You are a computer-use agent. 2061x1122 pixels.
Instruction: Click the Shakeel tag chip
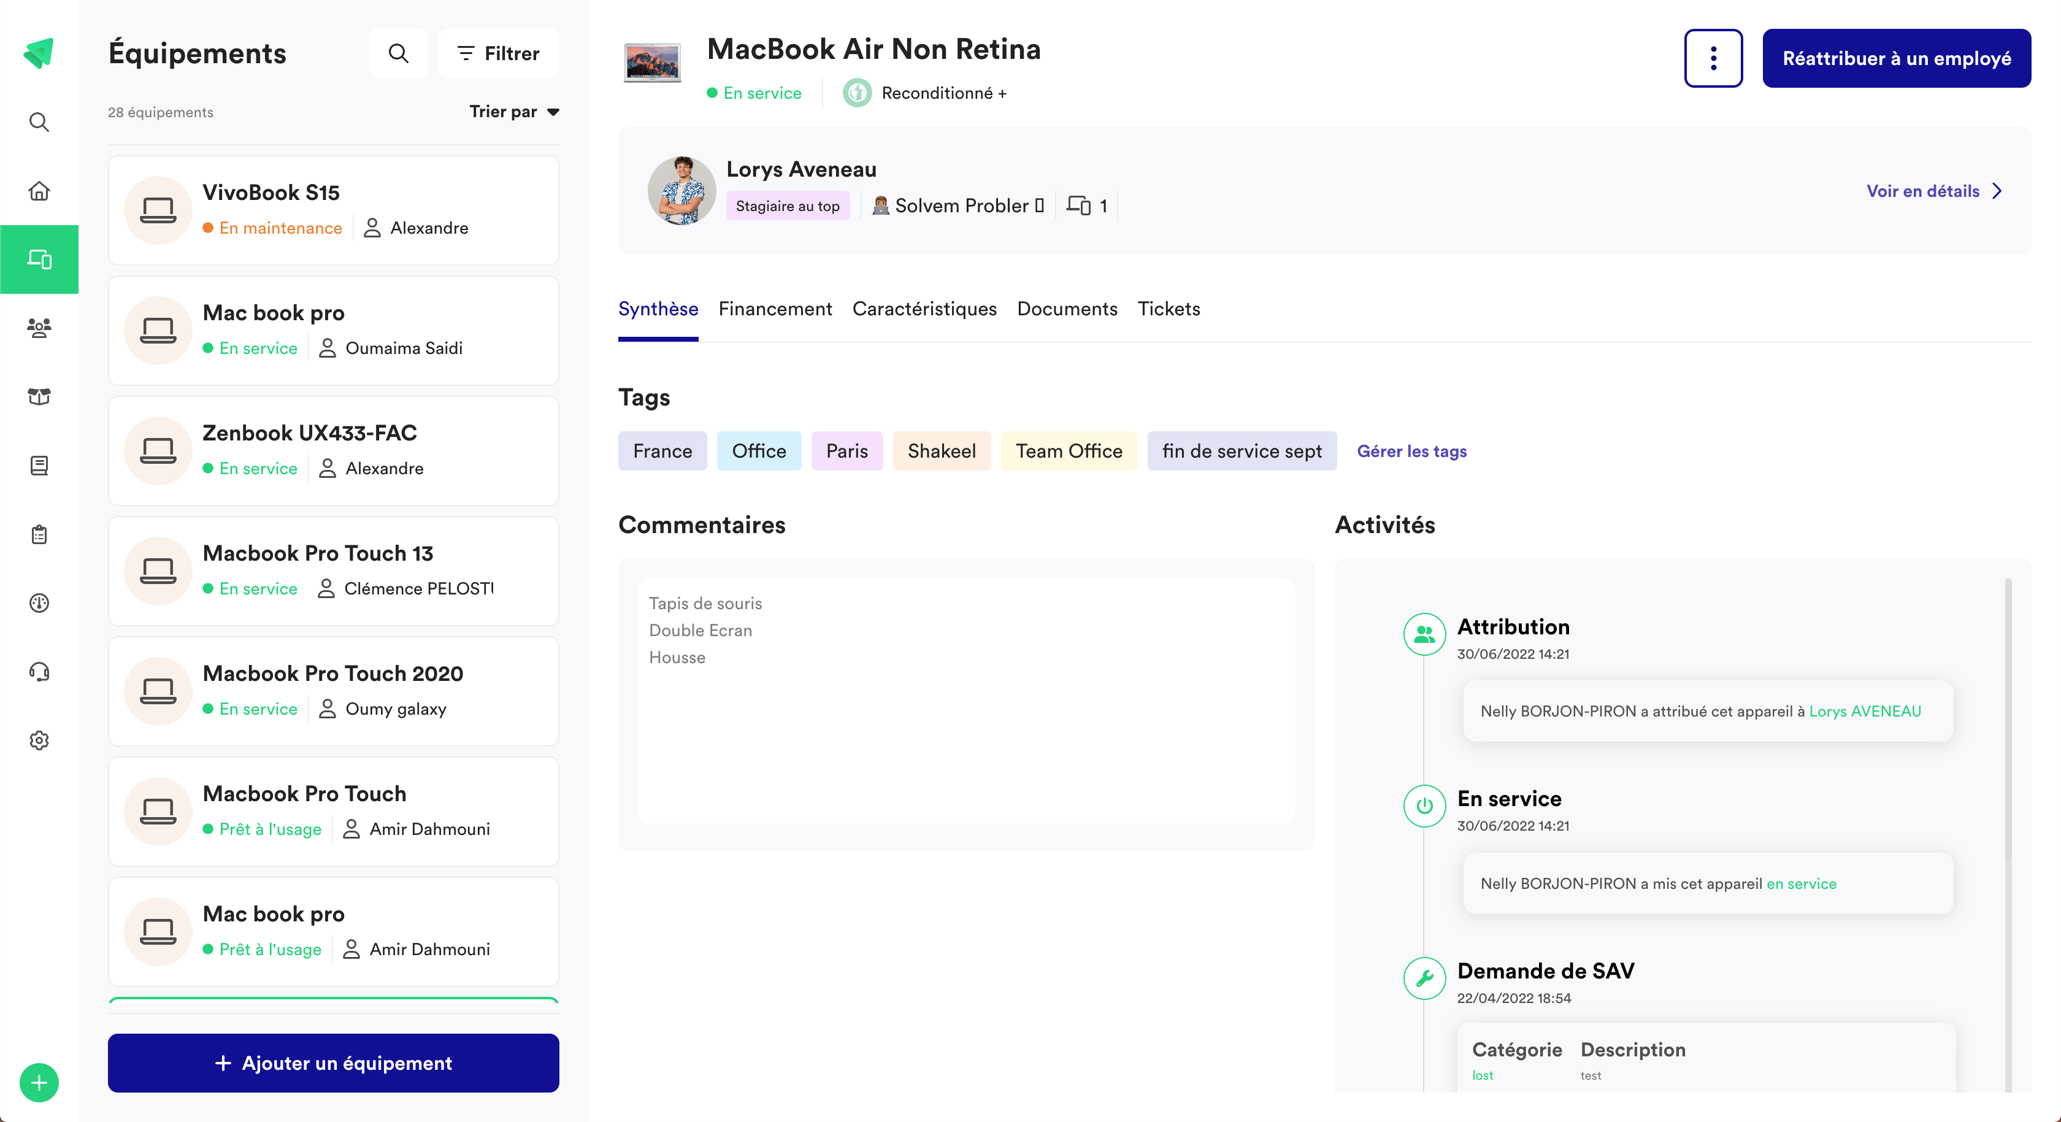(x=942, y=451)
